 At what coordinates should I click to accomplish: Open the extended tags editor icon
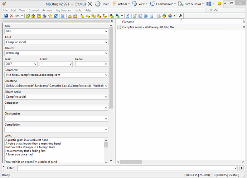pos(127,16)
